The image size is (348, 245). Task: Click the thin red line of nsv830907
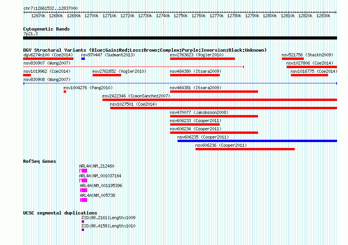134,67
